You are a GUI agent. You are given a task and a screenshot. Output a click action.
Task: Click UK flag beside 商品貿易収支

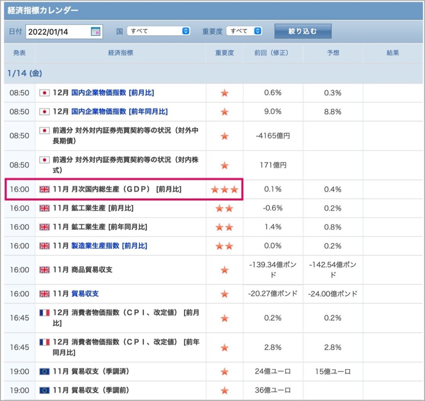coord(44,270)
